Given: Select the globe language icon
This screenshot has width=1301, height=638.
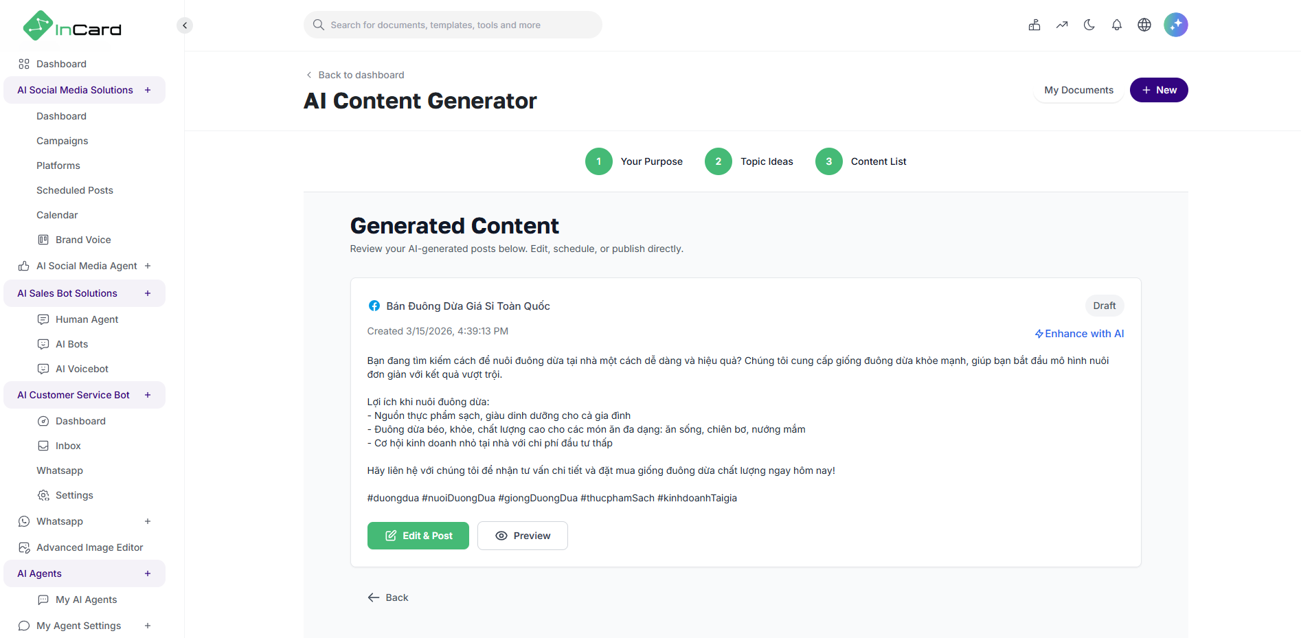Looking at the screenshot, I should (x=1144, y=24).
